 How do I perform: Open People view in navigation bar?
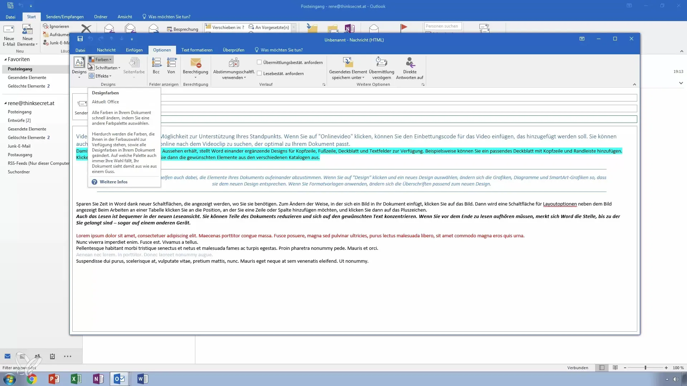[x=38, y=356]
